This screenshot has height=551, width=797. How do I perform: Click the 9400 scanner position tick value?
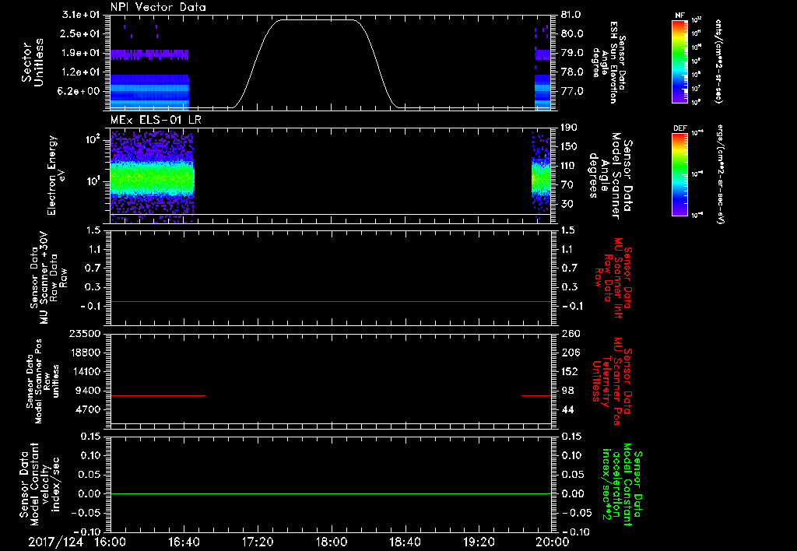(88, 391)
